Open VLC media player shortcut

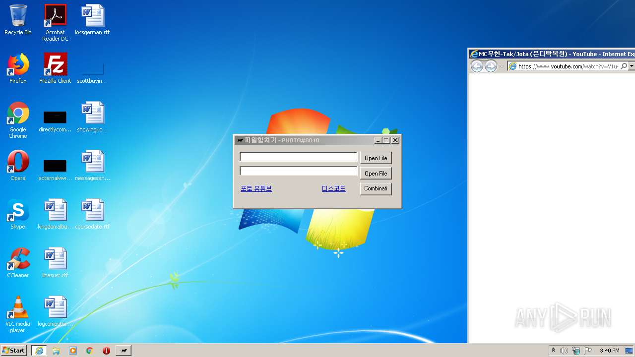coord(18,314)
